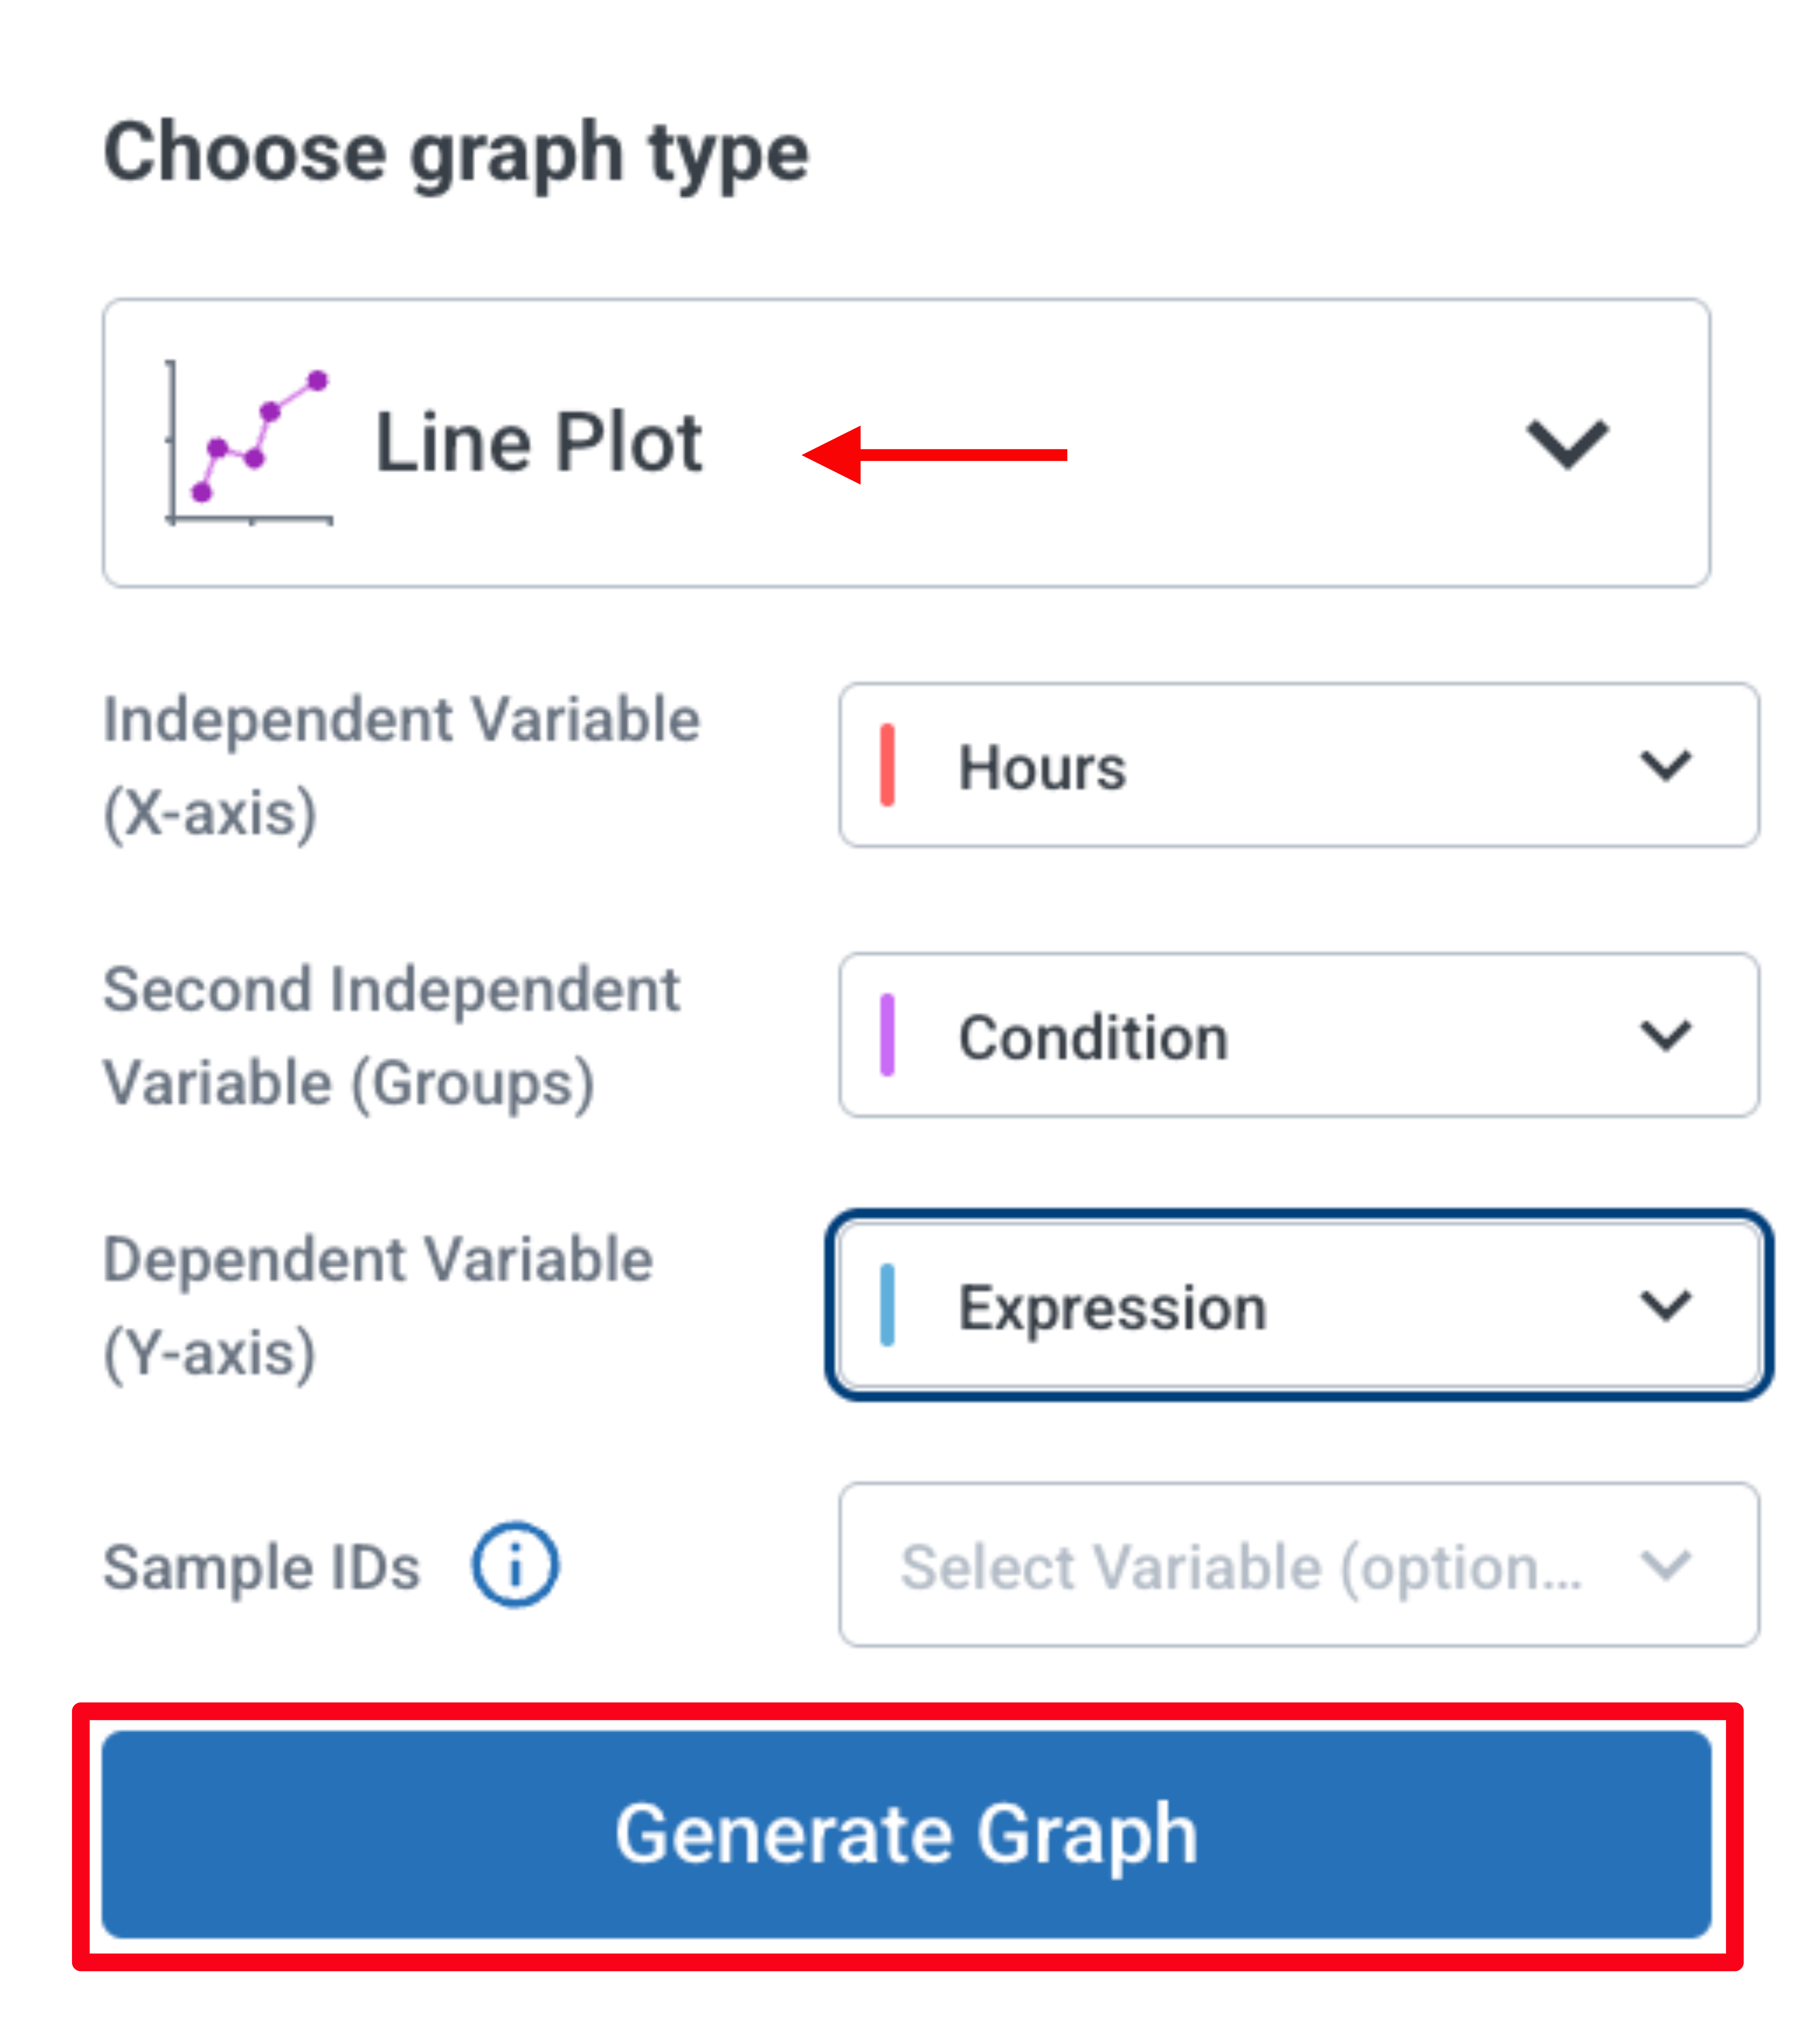Image resolution: width=1796 pixels, height=2044 pixels.
Task: Click the red color bar beside Hours
Action: click(x=886, y=765)
